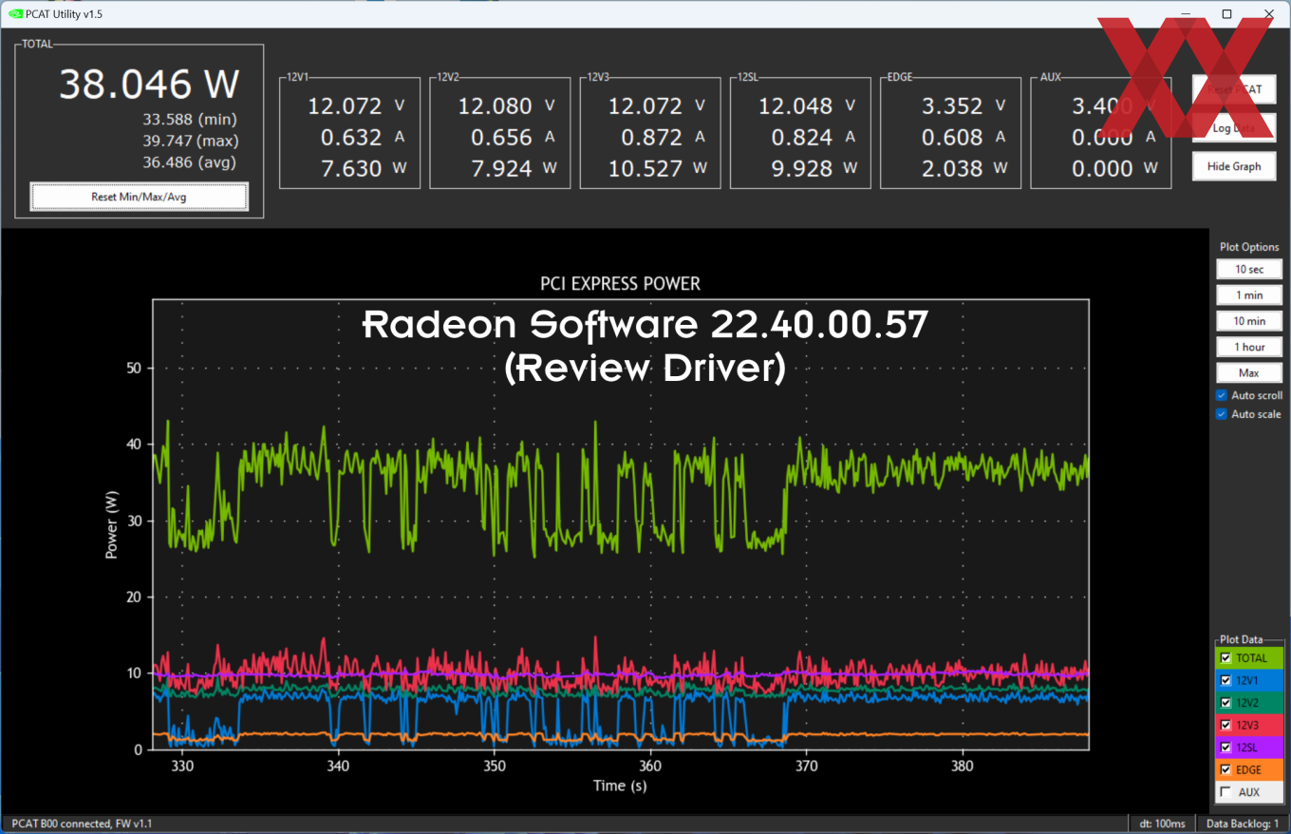Uncheck 12V1 plot data series
This screenshot has width=1291, height=834.
pyautogui.click(x=1226, y=680)
